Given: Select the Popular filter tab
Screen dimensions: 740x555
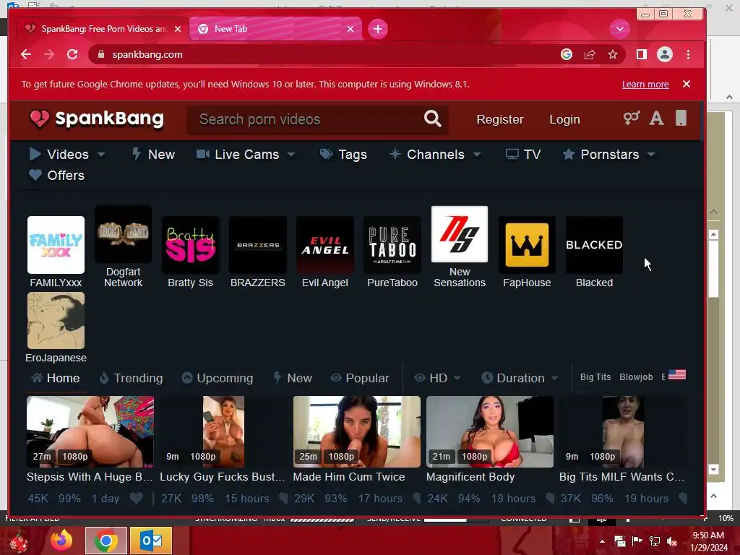Looking at the screenshot, I should click(x=360, y=378).
